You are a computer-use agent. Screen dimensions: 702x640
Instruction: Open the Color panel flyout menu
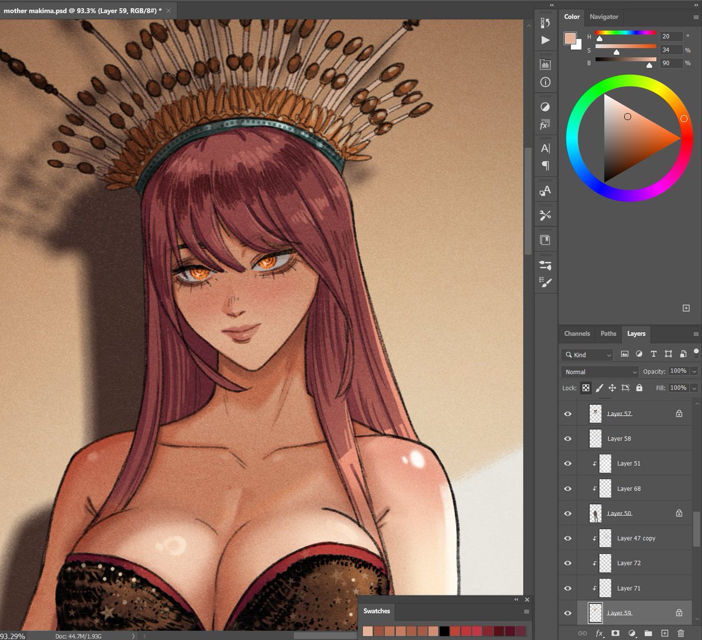696,17
